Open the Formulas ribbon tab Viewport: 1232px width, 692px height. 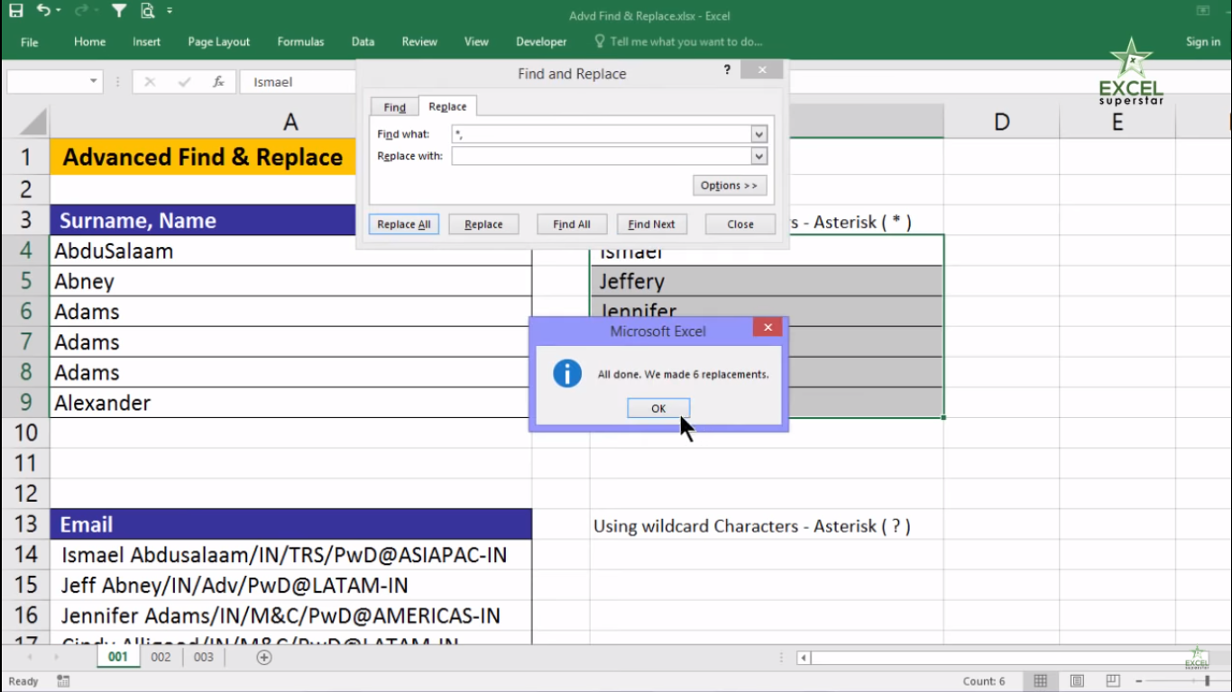300,41
